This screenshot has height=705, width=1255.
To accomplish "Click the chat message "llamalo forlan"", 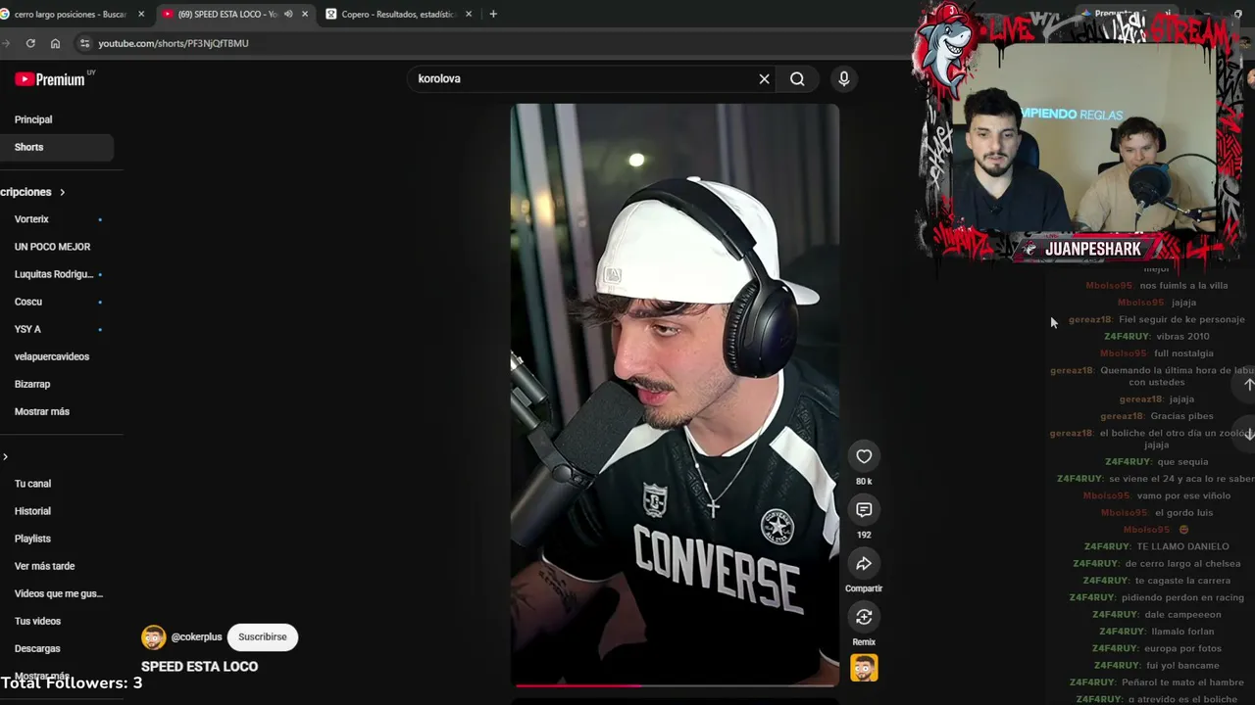I will coord(1182,632).
